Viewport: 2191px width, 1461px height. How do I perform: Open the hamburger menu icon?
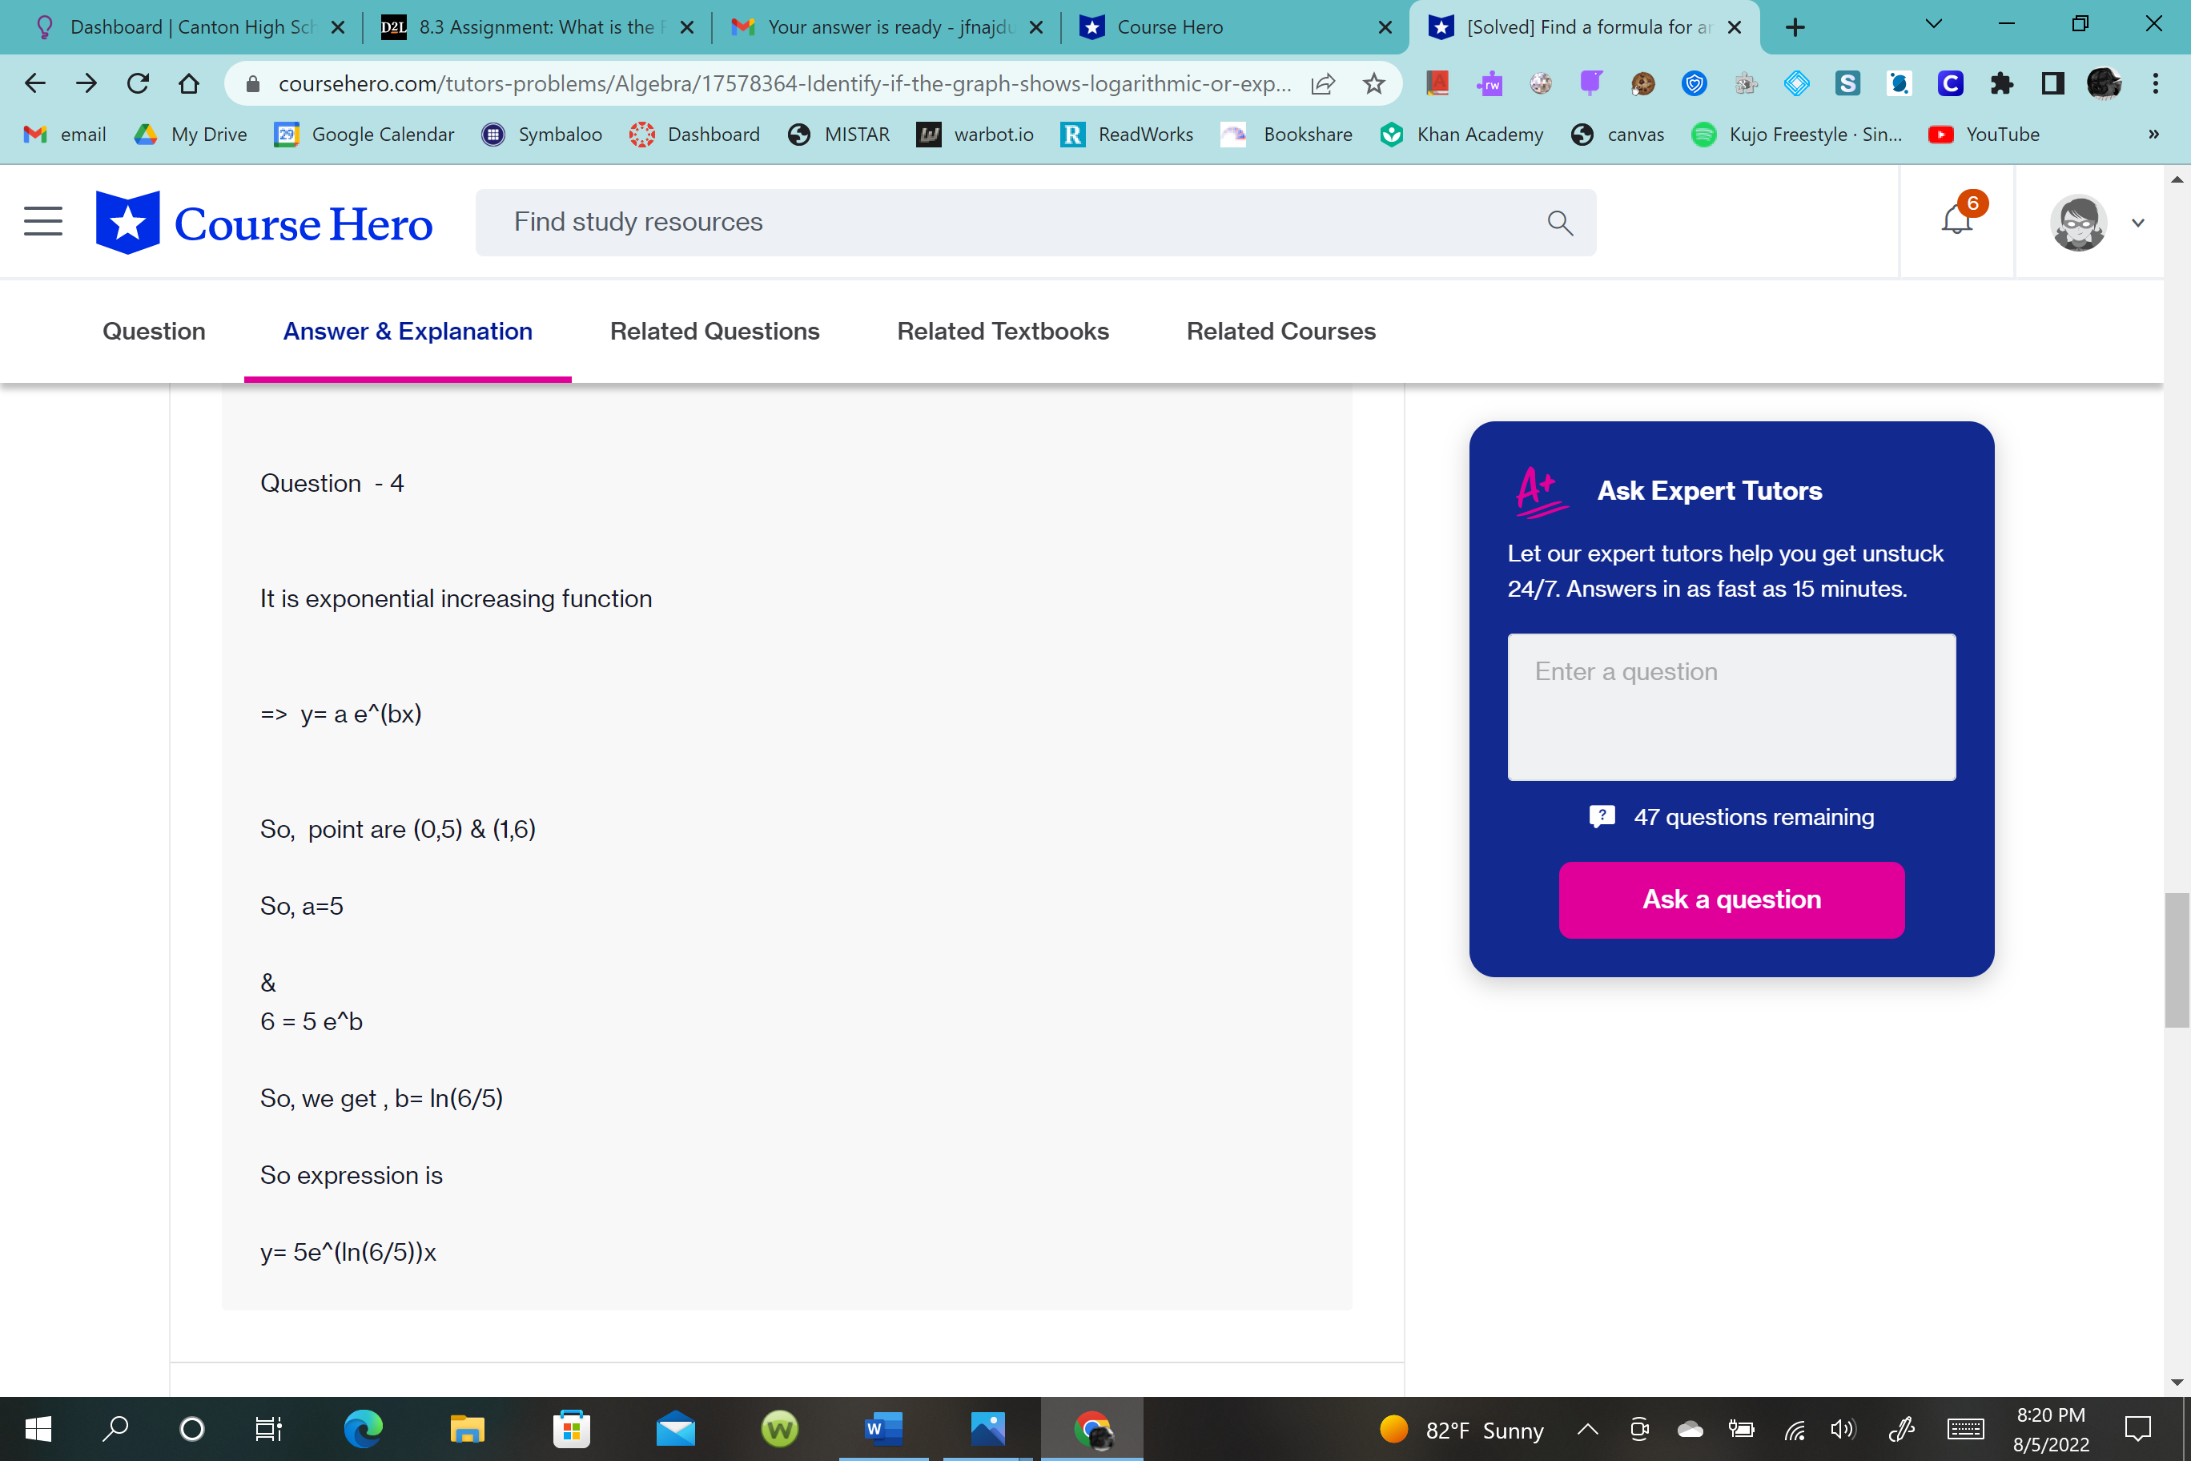43,222
